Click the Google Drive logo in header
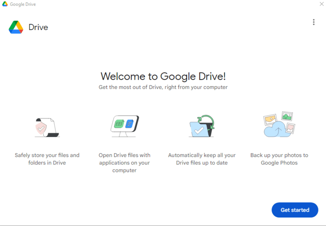Image resolution: width=326 pixels, height=226 pixels. 16,27
